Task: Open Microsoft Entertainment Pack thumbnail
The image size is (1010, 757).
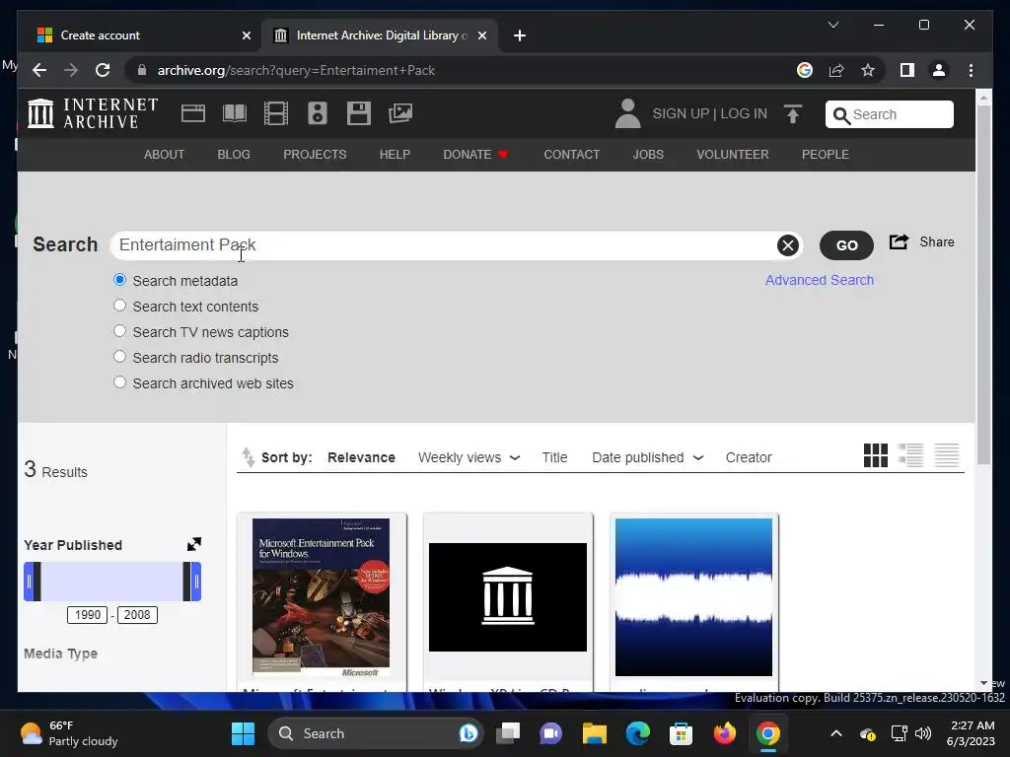Action: (321, 598)
